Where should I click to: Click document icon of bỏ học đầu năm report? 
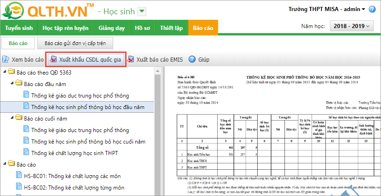[x=26, y=106]
